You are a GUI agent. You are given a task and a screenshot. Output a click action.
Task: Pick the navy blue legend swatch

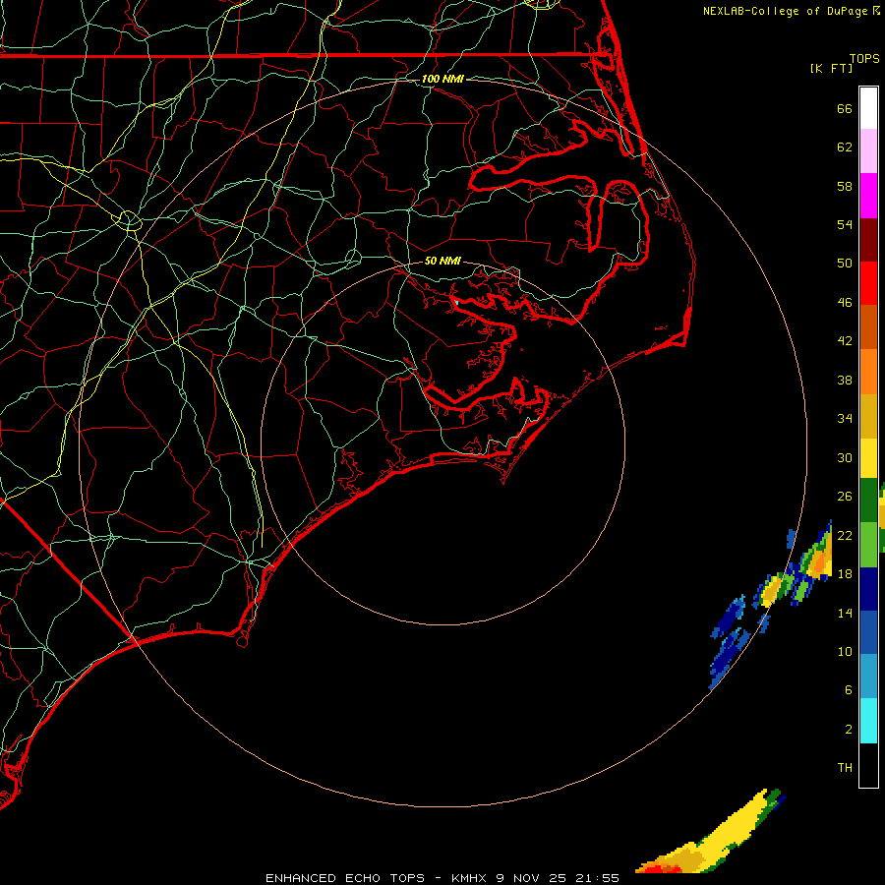click(x=868, y=589)
